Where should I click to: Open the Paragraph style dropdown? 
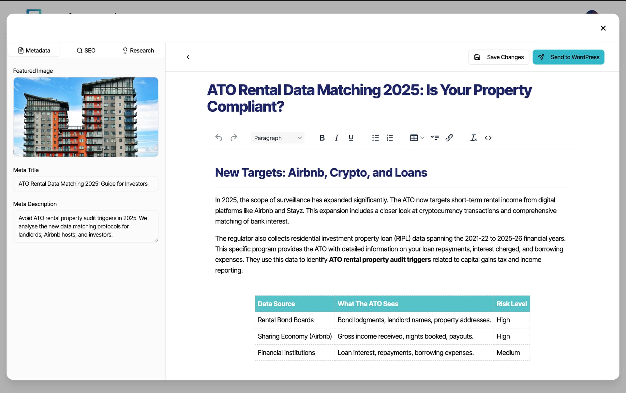coord(277,138)
